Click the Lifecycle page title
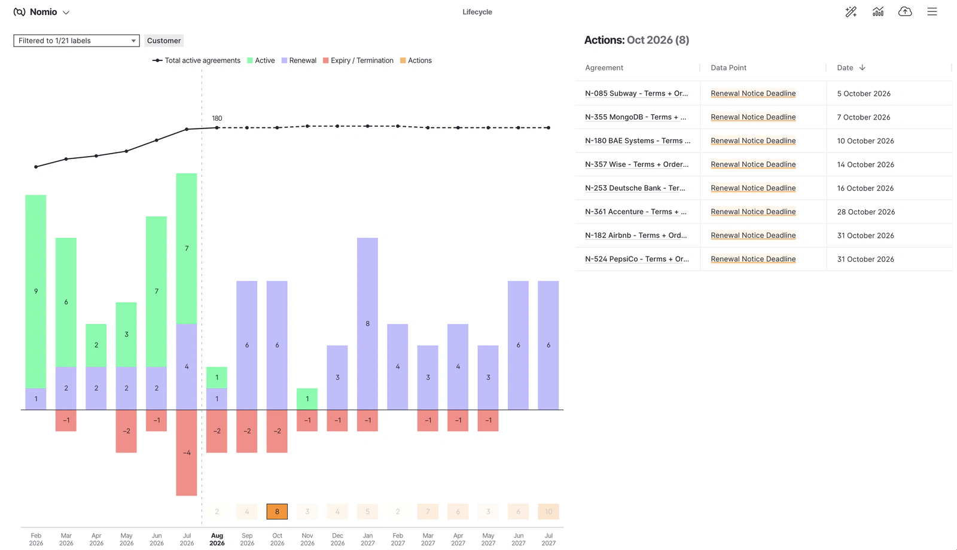The height and width of the screenshot is (550, 957). (477, 12)
